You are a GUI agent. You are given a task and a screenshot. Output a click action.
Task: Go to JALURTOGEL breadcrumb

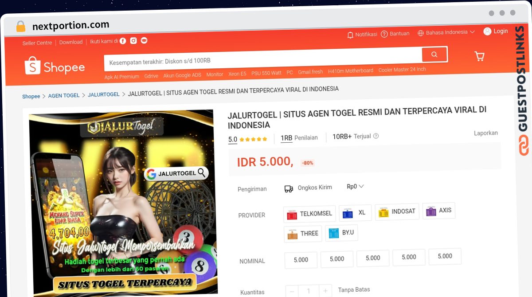click(104, 94)
